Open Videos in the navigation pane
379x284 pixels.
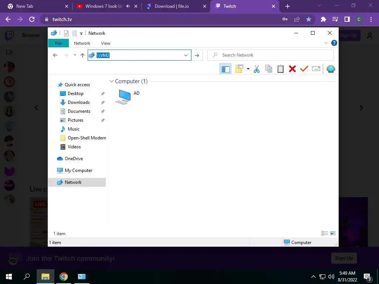(74, 147)
